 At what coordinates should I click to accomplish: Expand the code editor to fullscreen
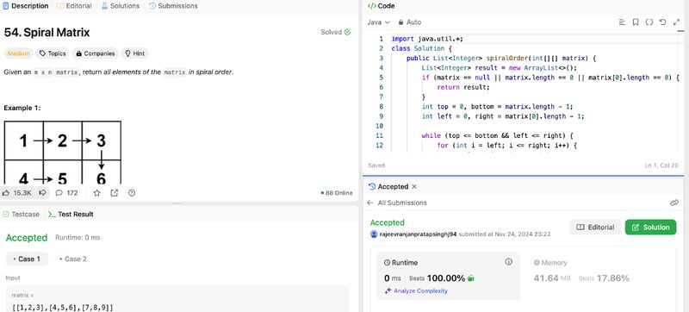pos(676,22)
